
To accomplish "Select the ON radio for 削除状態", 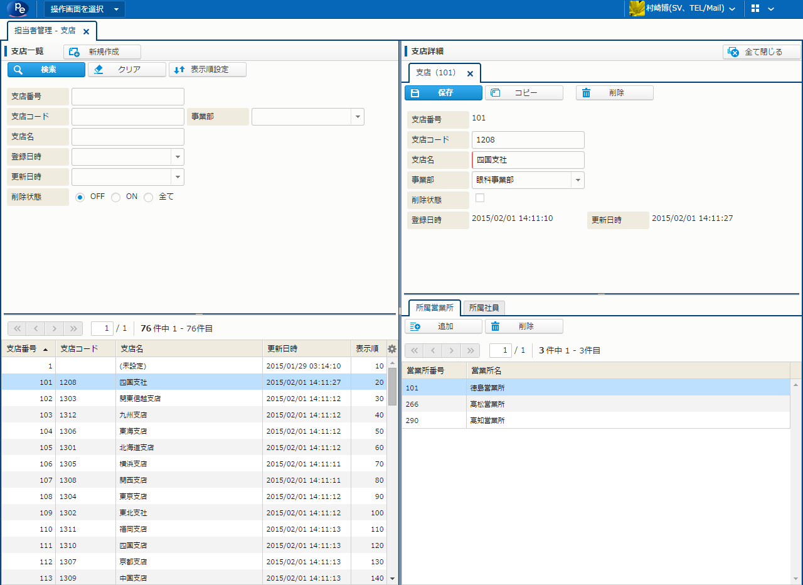I will click(x=116, y=197).
